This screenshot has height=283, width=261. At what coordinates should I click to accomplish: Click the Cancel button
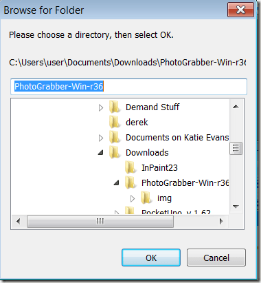tap(216, 258)
